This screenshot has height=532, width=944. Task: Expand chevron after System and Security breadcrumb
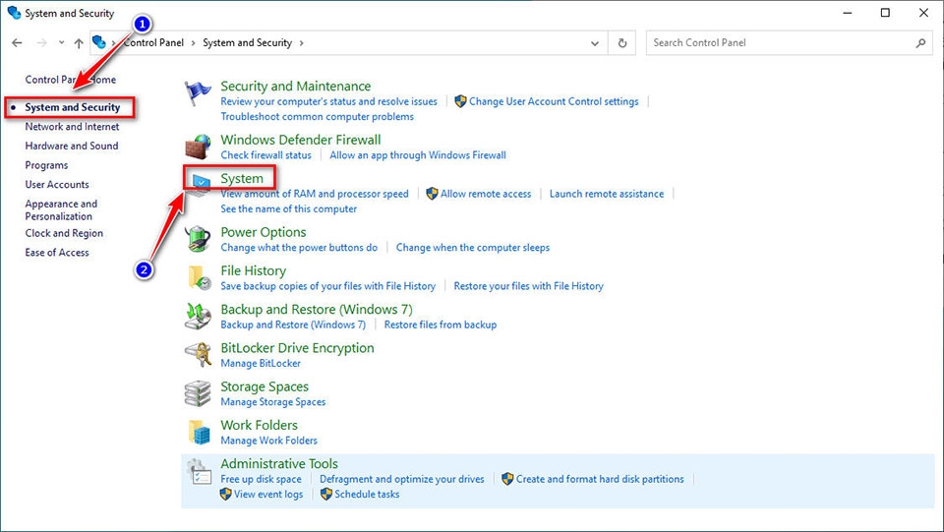[301, 43]
